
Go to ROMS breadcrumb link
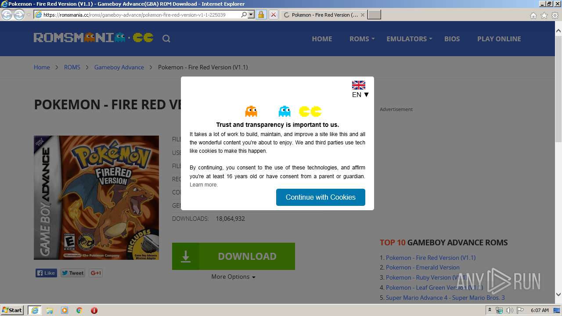pyautogui.click(x=72, y=67)
